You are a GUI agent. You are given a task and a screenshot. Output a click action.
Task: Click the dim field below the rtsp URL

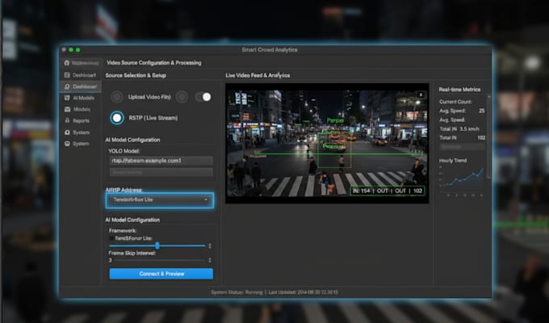161,172
